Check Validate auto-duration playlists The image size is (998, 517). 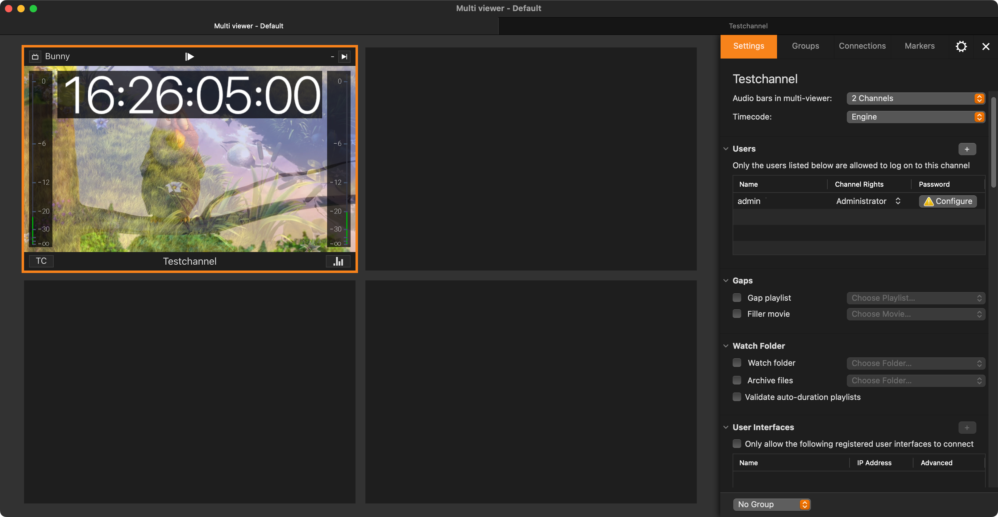point(737,397)
